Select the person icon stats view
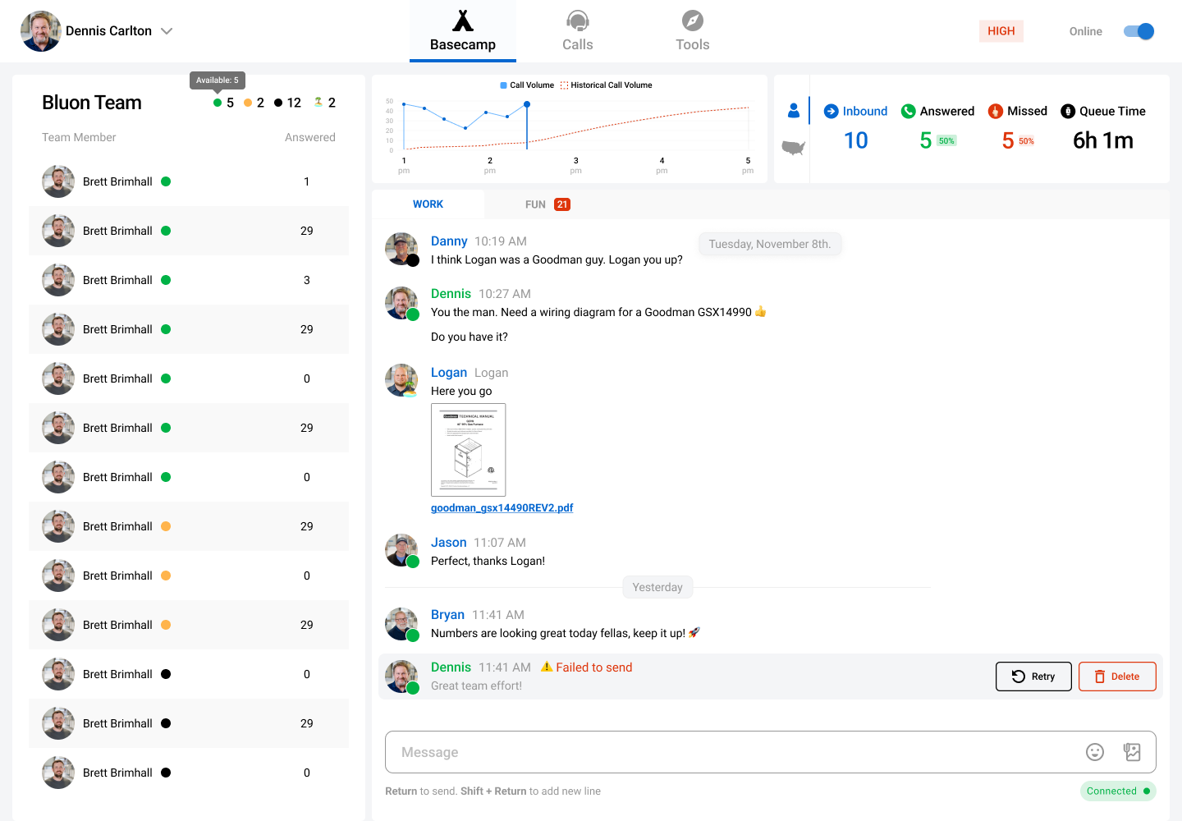1182x821 pixels. (793, 110)
